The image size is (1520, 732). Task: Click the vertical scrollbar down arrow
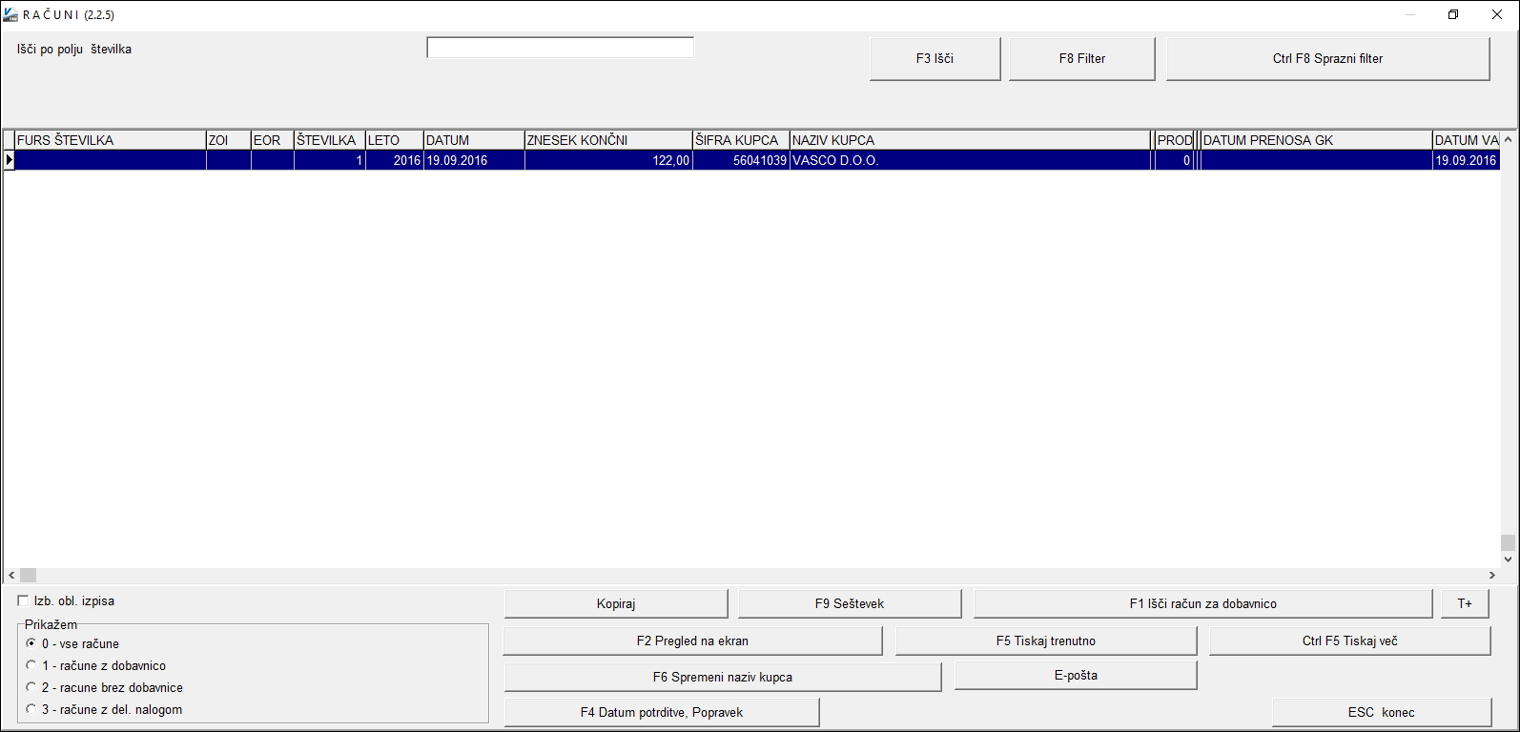pos(1508,559)
